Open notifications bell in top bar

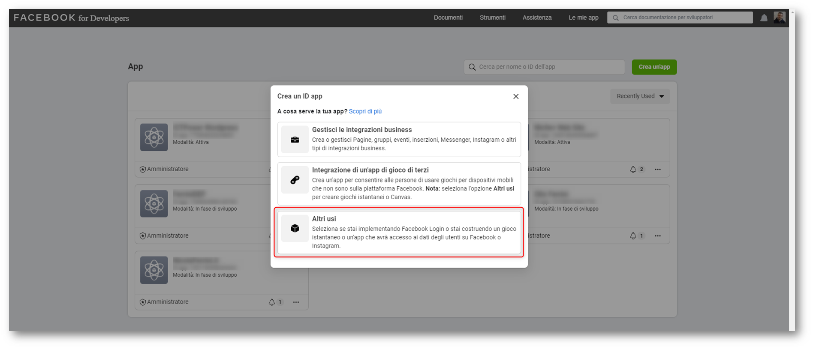764,18
